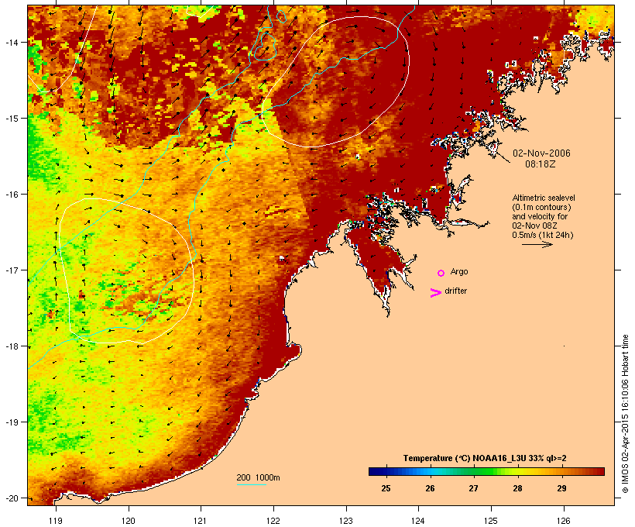Screen dimensions: 635x527
Task: Click the time label 08:18Z
Action: click(x=540, y=164)
